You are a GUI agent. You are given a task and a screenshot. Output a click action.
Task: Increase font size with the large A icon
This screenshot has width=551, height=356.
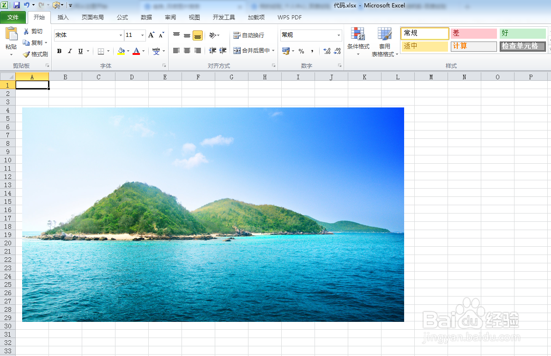click(151, 35)
